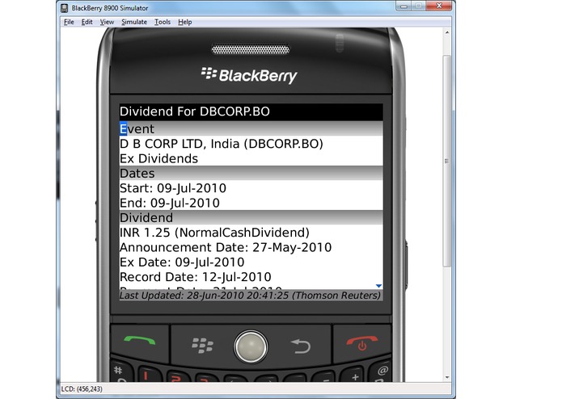
Task: Close the BlackBerry 8900 Simulator window
Action: [439, 6]
